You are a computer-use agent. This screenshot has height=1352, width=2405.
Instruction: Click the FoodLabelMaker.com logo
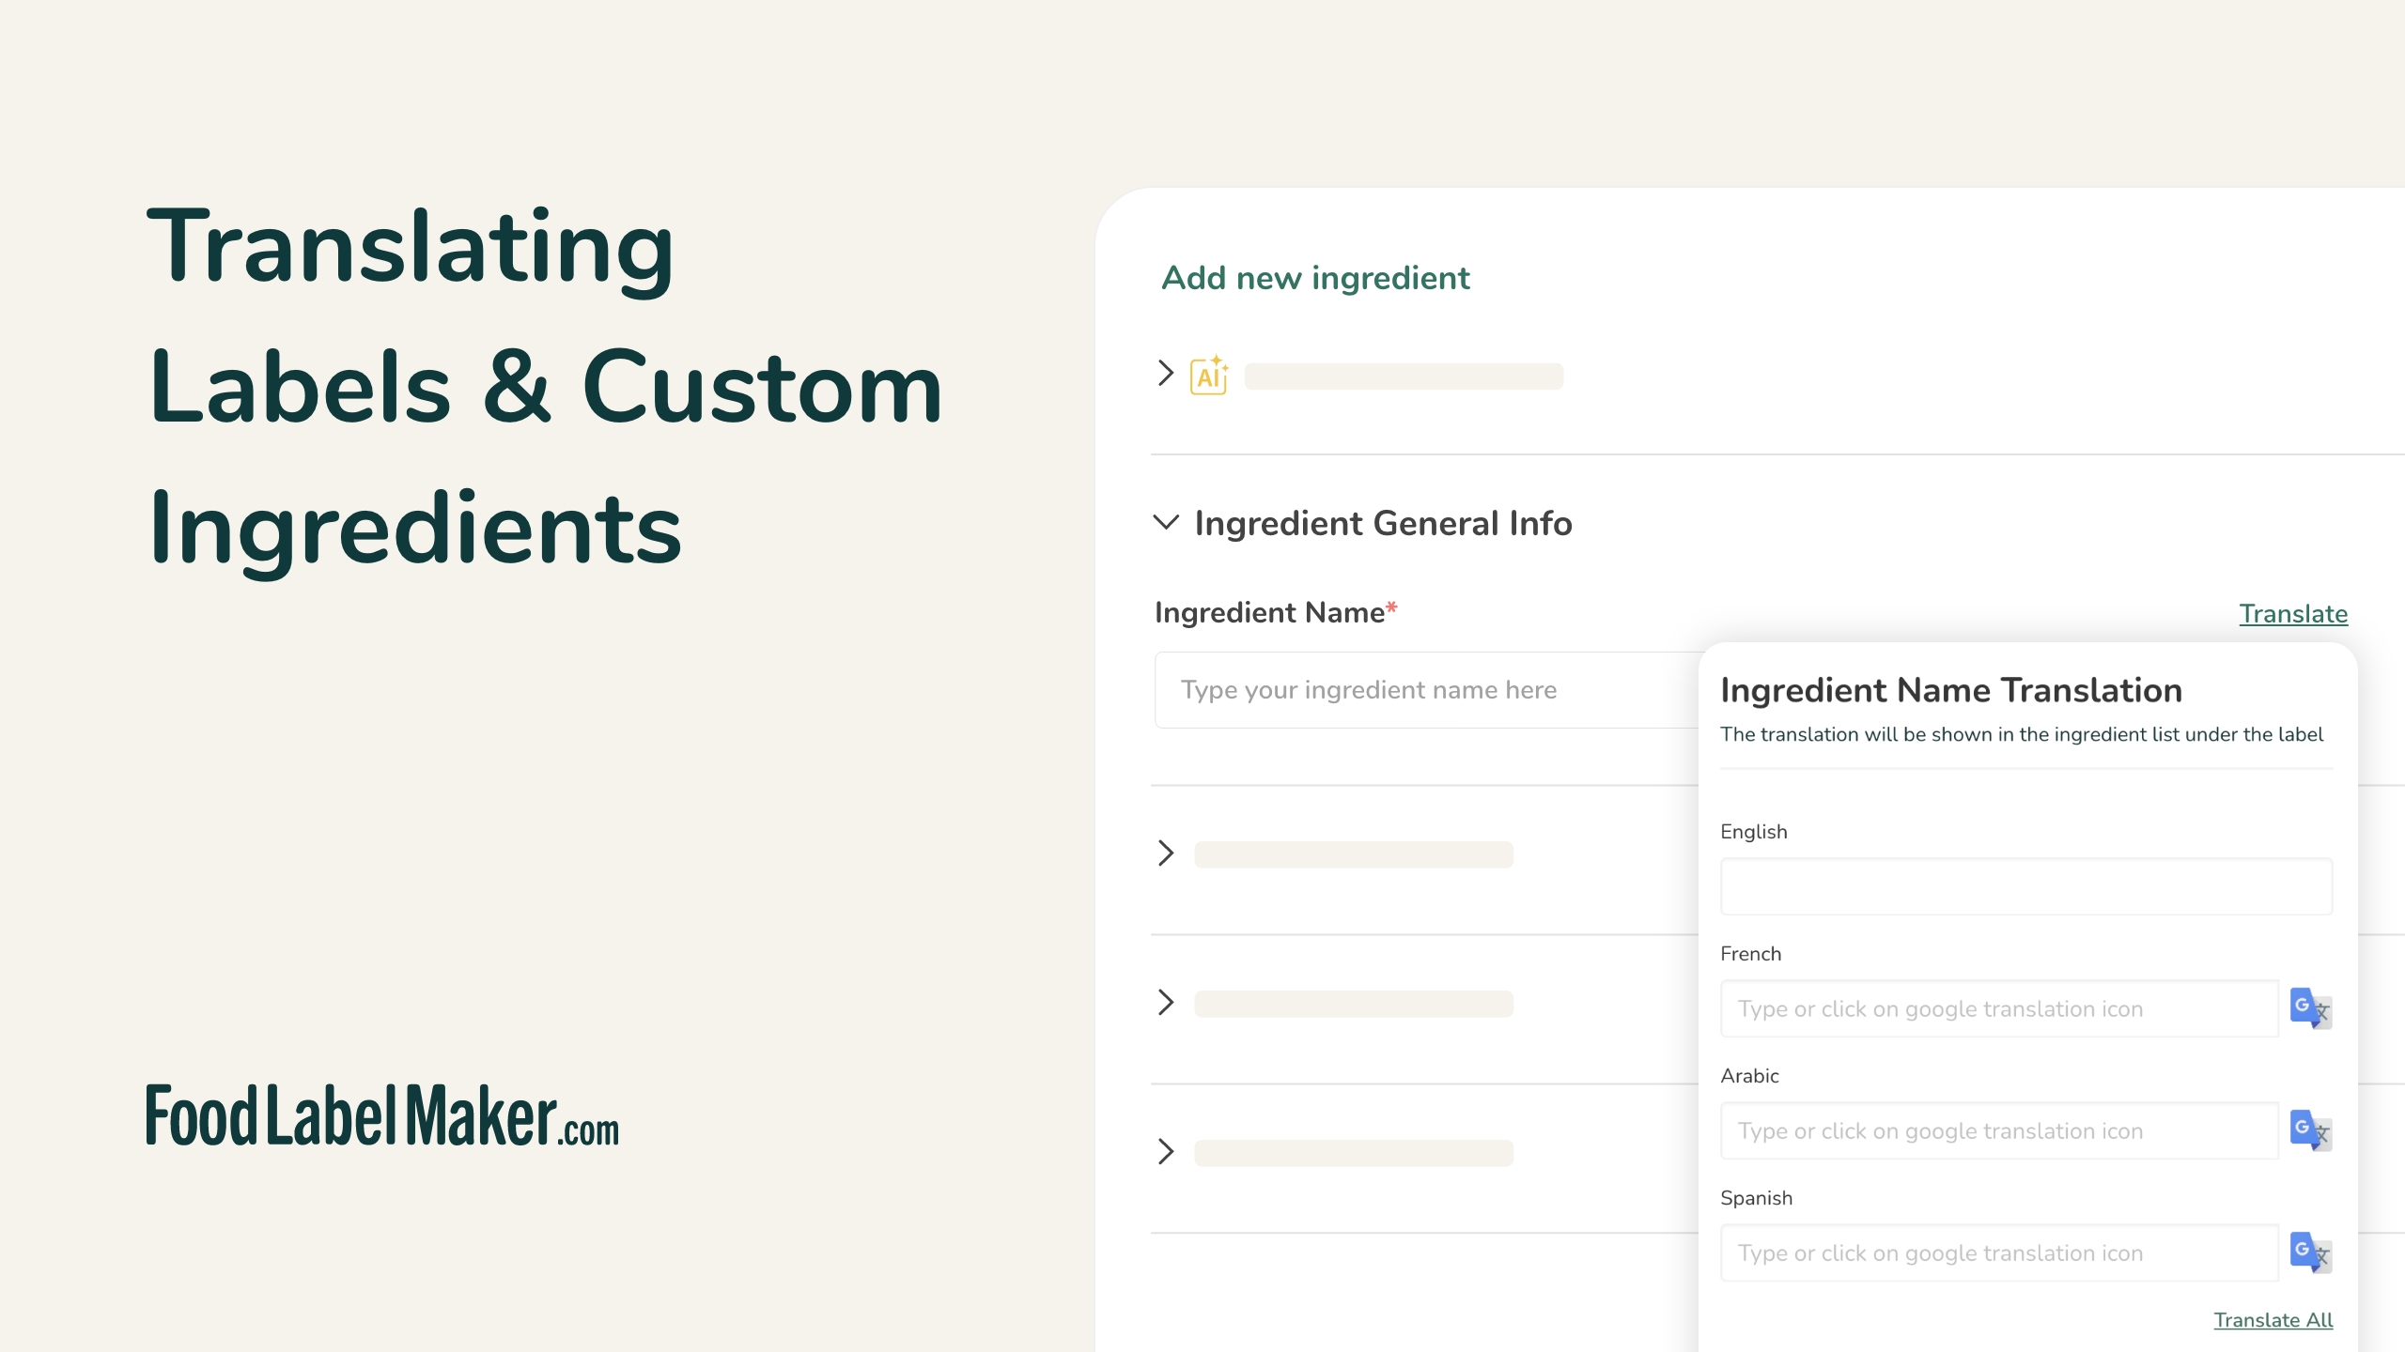pos(382,1116)
